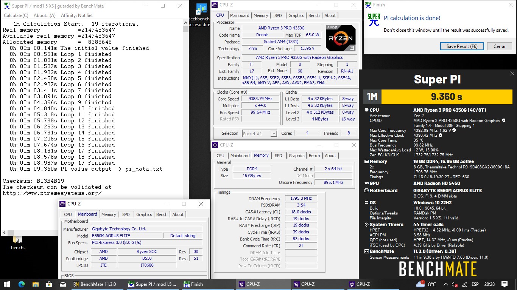Open About tab in top CPU-Z window

[x=330, y=15]
